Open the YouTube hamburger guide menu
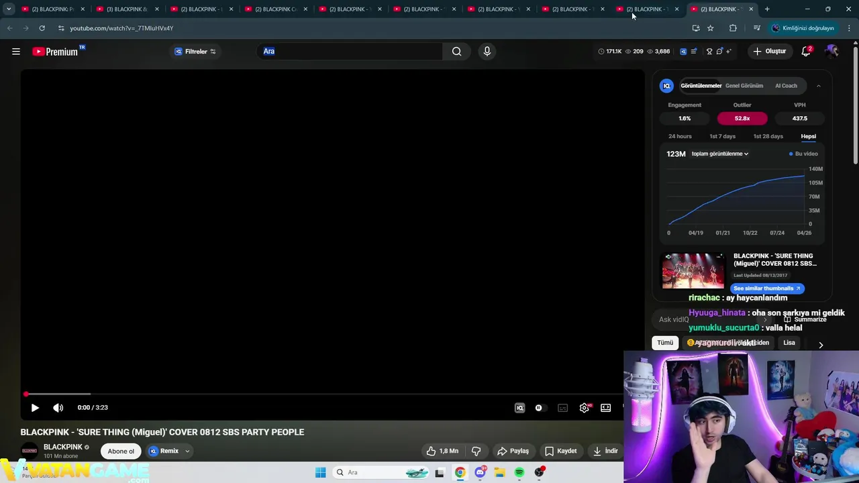Viewport: 859px width, 483px height. coord(16,52)
